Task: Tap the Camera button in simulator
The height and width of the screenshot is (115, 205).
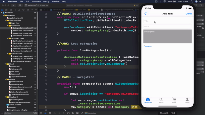Action: [x=148, y=46]
